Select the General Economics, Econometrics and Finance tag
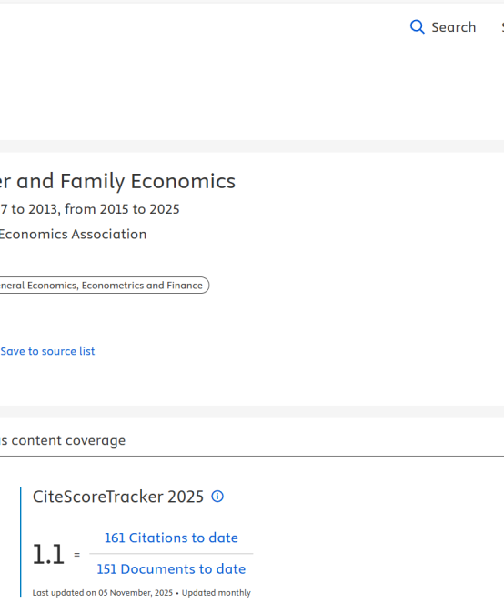 [105, 286]
